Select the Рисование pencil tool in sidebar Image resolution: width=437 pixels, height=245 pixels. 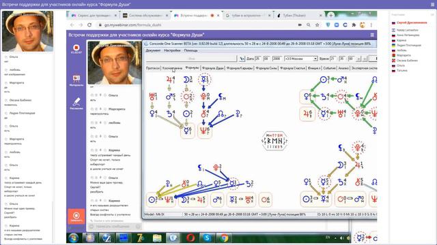click(76, 103)
